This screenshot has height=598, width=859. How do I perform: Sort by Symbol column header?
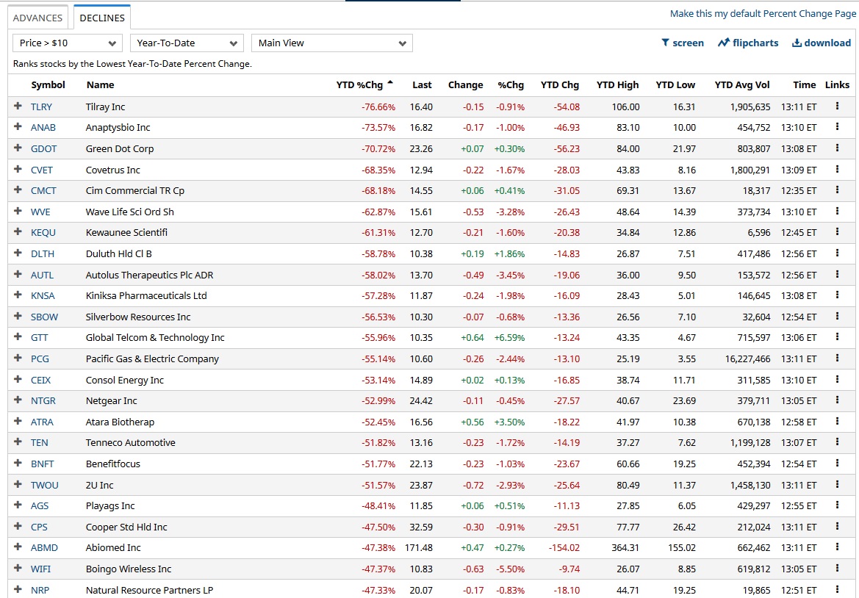(48, 85)
